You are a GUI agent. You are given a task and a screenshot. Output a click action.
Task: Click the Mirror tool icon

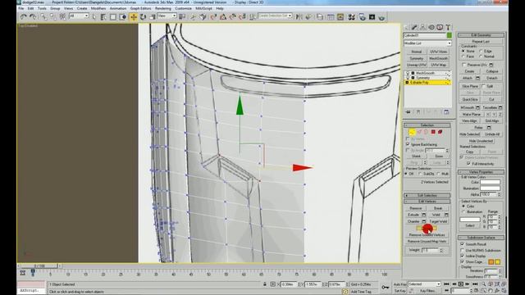click(x=299, y=16)
